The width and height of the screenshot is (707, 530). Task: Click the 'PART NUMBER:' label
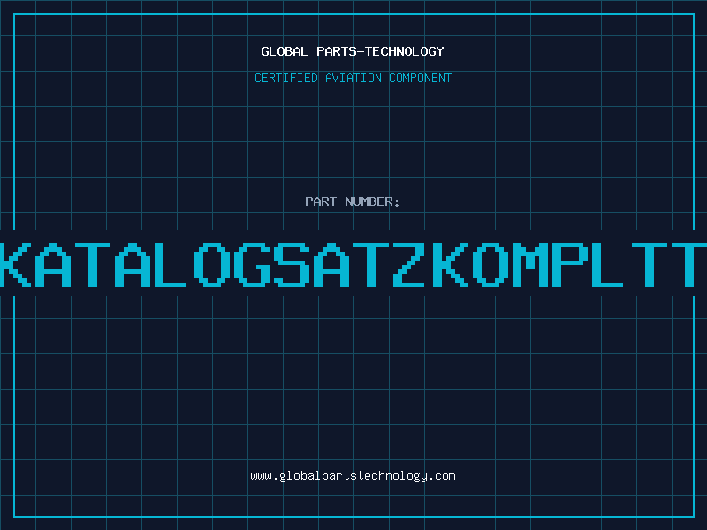click(353, 201)
